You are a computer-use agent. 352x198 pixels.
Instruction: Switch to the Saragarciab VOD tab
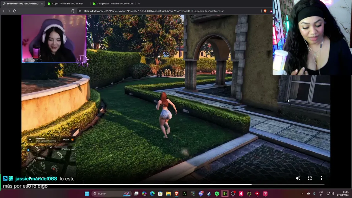point(113,4)
